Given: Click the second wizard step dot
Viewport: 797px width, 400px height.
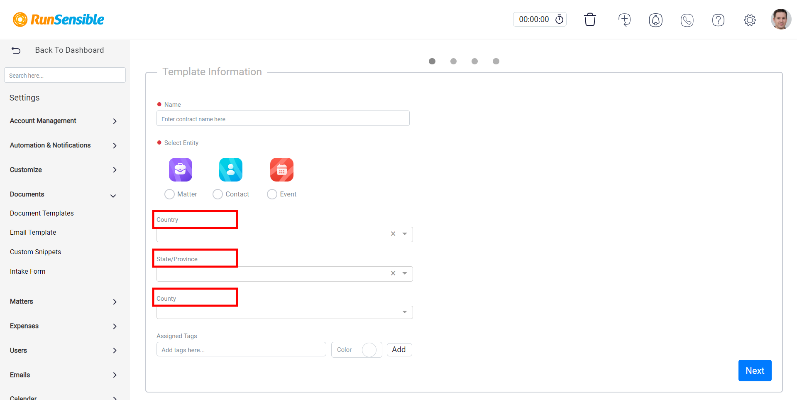Looking at the screenshot, I should click(453, 61).
